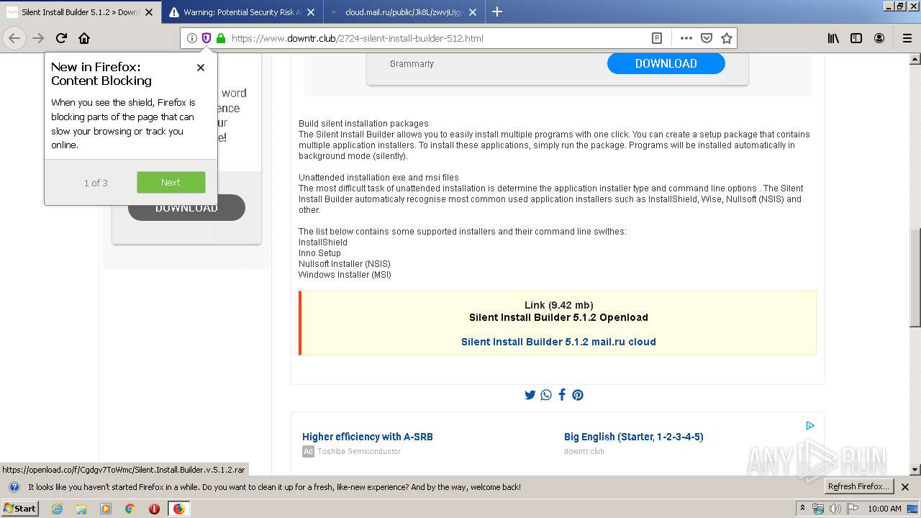This screenshot has width=921, height=518.
Task: Close the Silent Install Builder tab
Action: click(x=150, y=12)
